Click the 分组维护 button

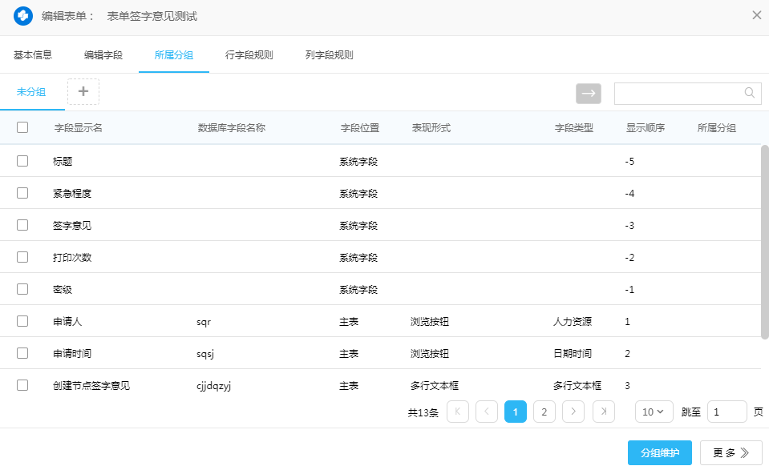tap(659, 452)
